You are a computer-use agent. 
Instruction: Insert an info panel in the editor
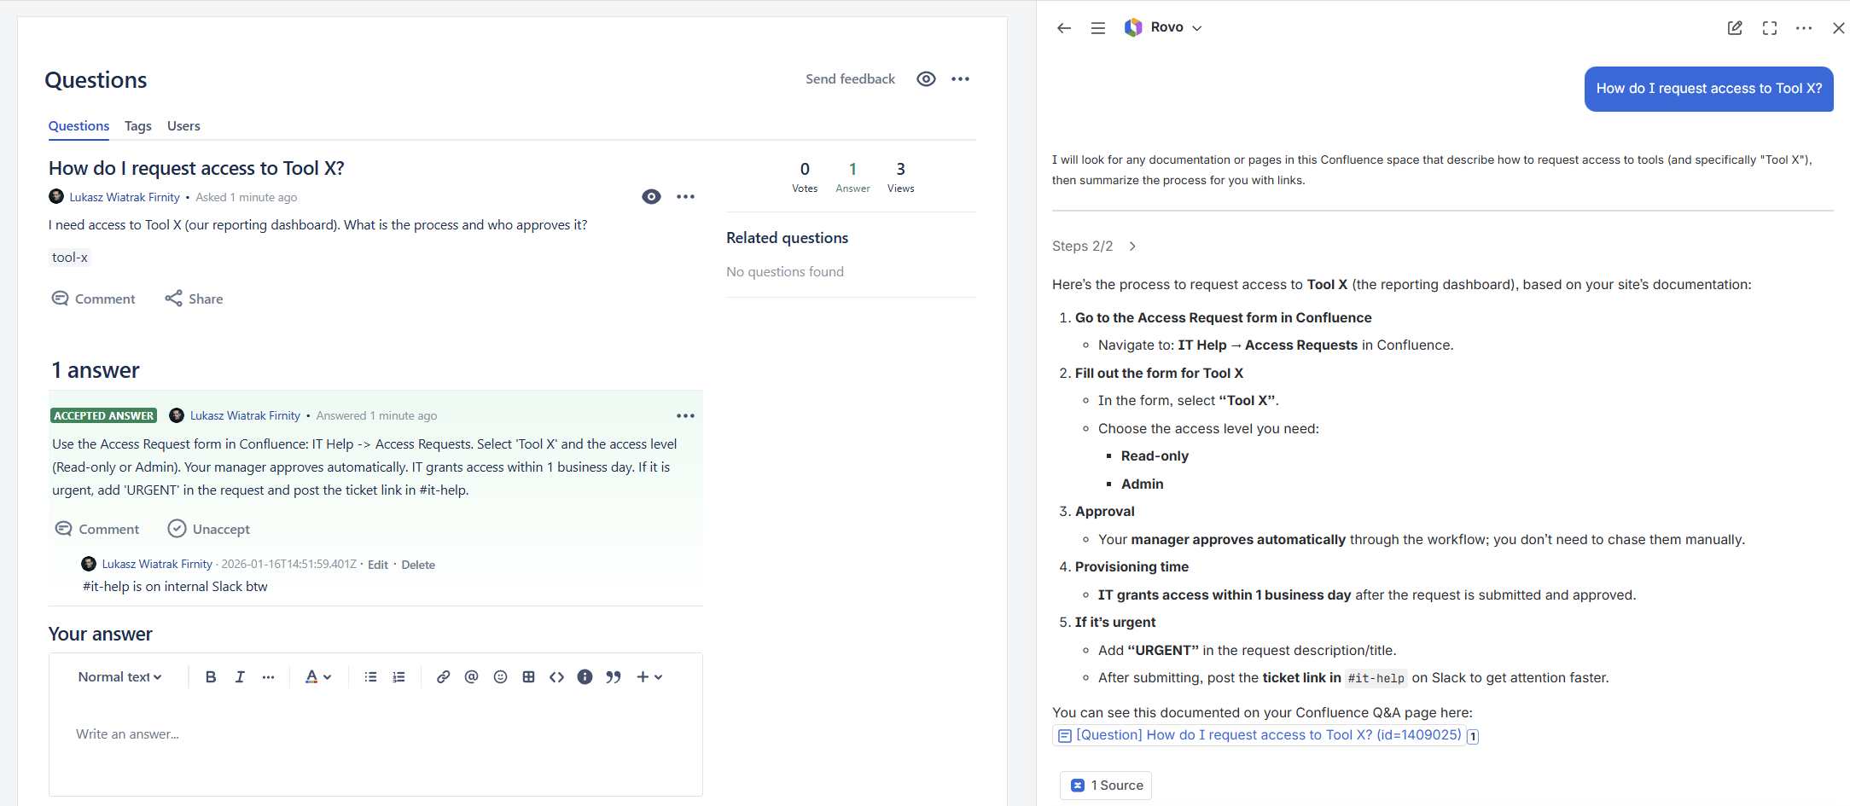click(585, 676)
